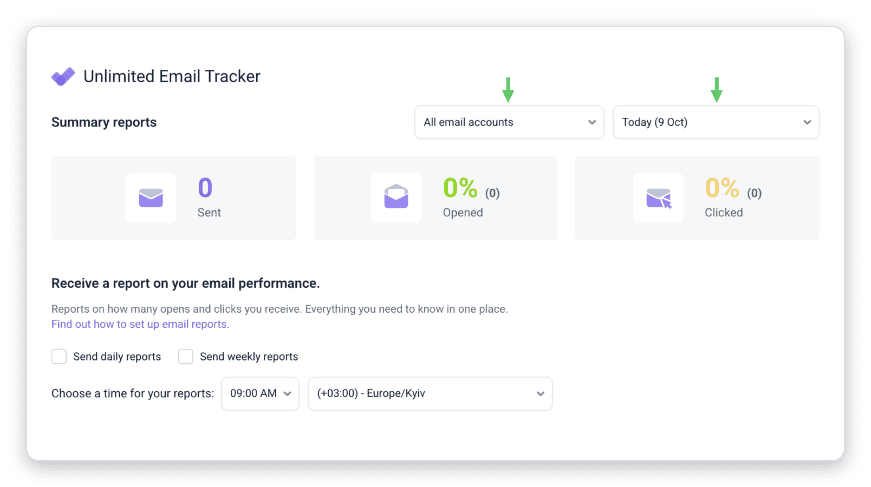Click the Opened label
The height and width of the screenshot is (487, 871).
click(x=463, y=213)
